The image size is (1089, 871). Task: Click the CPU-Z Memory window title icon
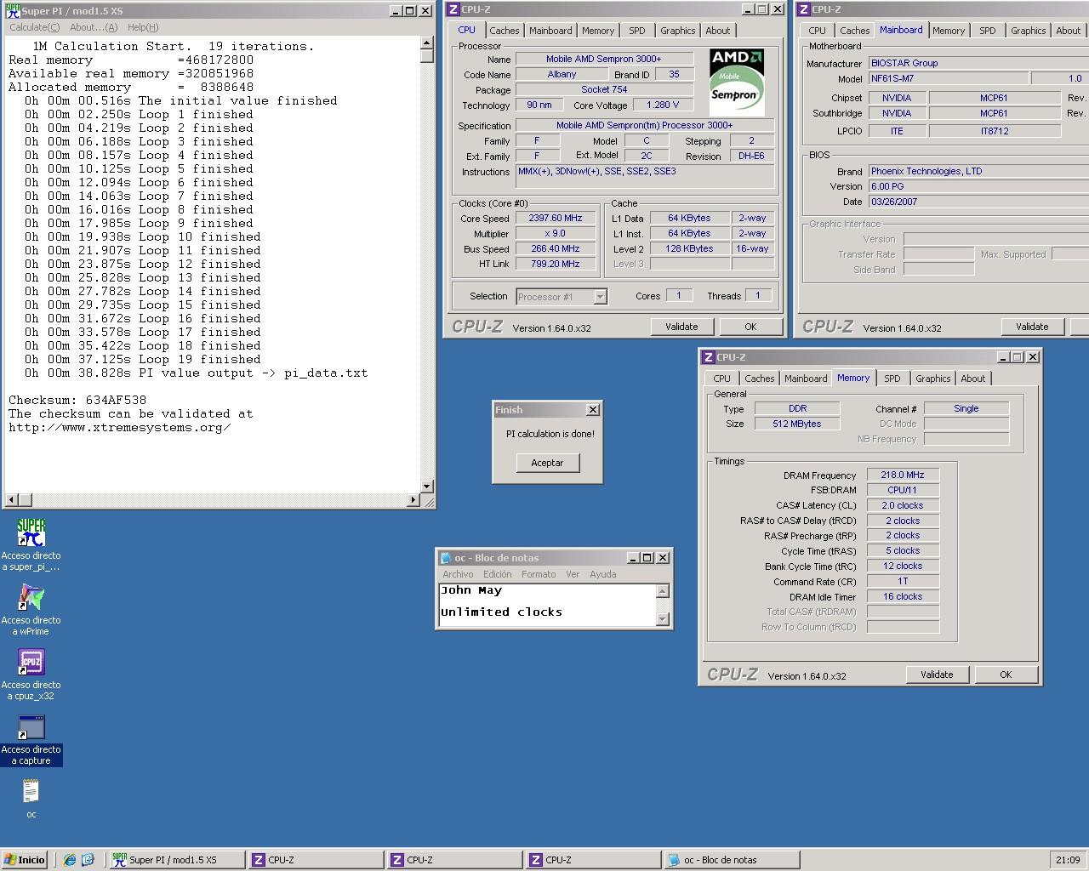click(x=708, y=357)
